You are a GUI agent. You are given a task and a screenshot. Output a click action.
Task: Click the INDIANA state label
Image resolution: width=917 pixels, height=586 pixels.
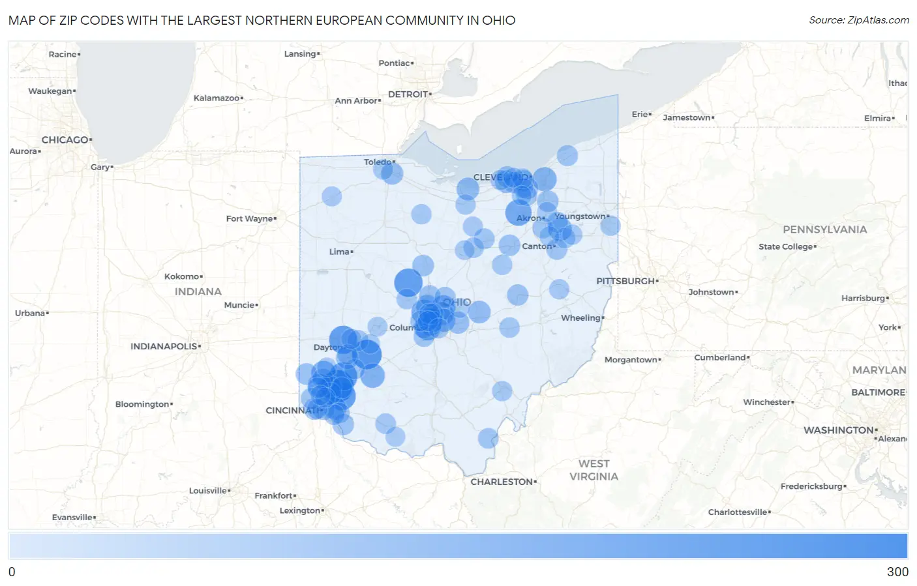198,292
